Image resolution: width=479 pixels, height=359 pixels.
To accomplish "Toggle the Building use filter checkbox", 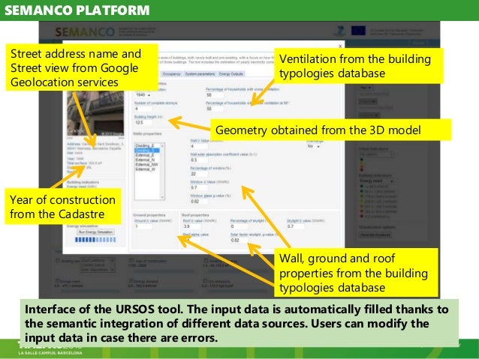I will coord(58,261).
